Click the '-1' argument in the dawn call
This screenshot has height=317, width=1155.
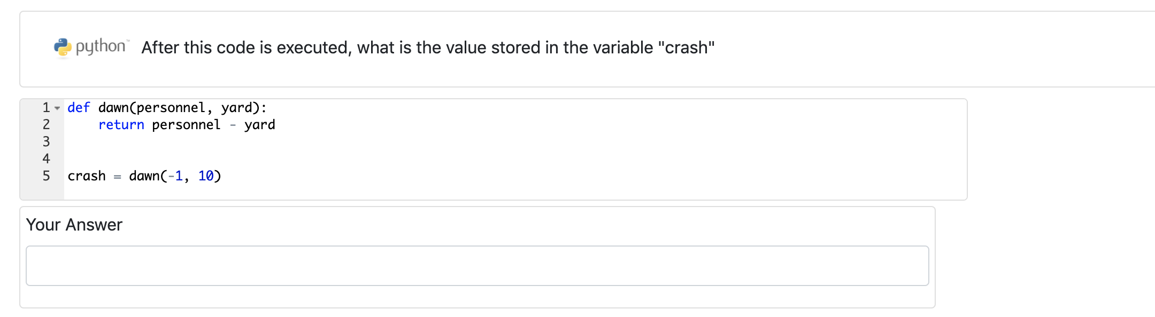pyautogui.click(x=176, y=176)
